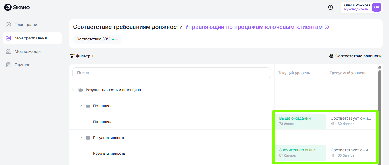Screen dimensions: 389x165
Task: Click the Оценка checklist icon
Action: [8, 65]
